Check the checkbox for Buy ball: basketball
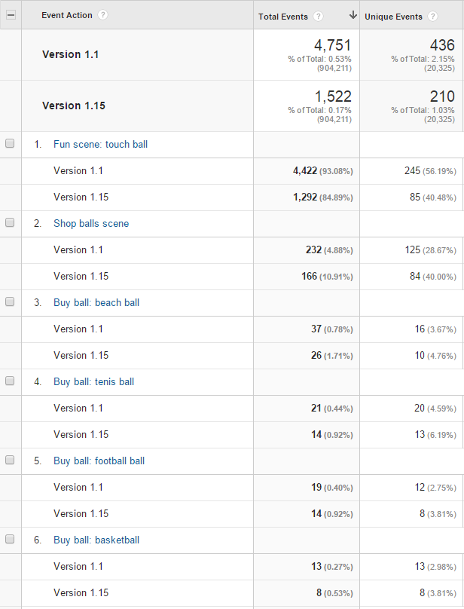This screenshot has width=464, height=609. click(x=11, y=538)
